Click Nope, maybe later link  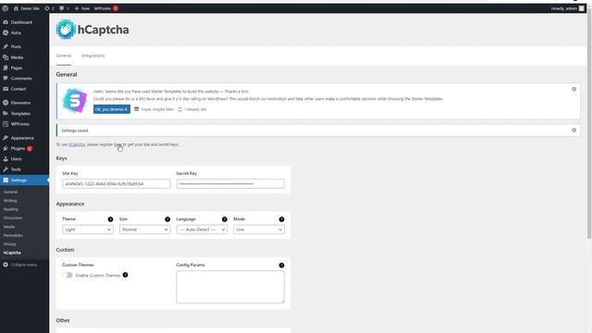(x=157, y=109)
